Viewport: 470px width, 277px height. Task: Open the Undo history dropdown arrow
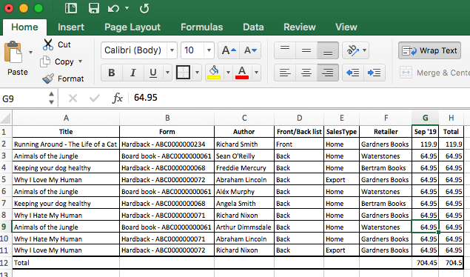[x=127, y=8]
